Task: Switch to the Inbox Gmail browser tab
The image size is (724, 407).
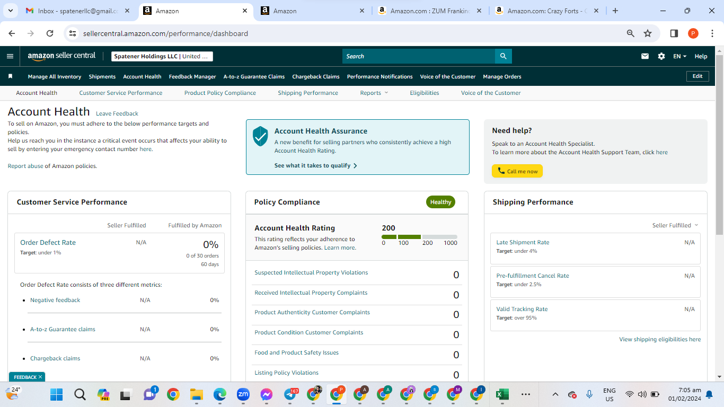Action: pos(78,11)
